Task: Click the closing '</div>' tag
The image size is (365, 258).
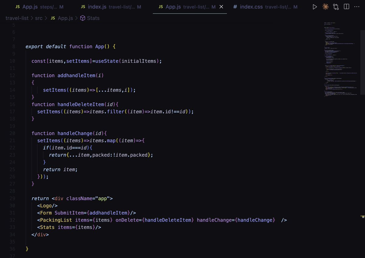Action: [x=40, y=235]
